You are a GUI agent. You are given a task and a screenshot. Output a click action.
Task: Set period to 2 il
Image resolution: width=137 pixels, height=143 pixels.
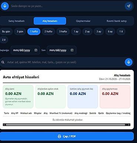(4, 40)
